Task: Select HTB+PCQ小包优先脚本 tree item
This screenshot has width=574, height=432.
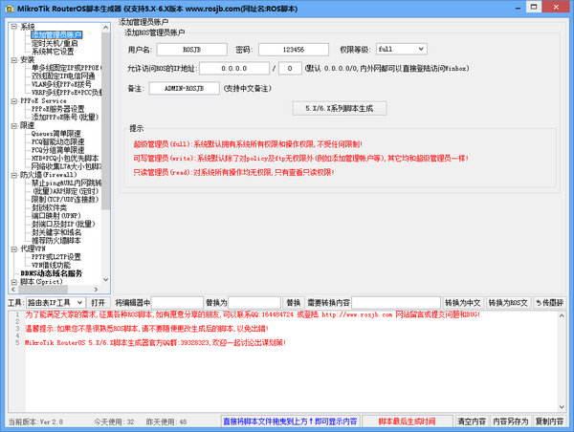Action: point(65,158)
